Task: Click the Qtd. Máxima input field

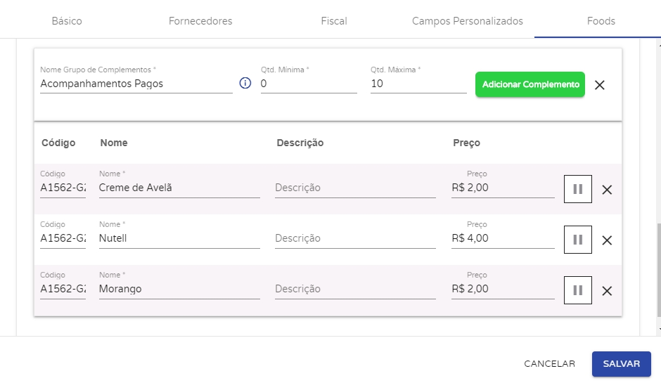Action: click(418, 84)
